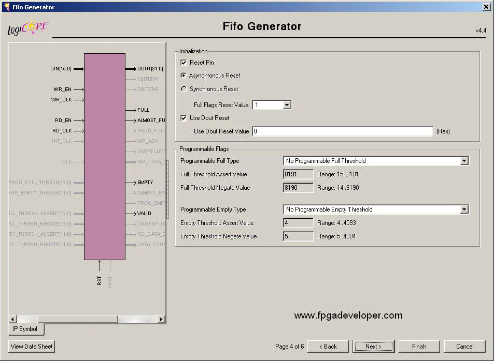Viewport: 494px width, 361px height.
Task: Select Asynchronous Reset radio option
Action: pos(184,76)
